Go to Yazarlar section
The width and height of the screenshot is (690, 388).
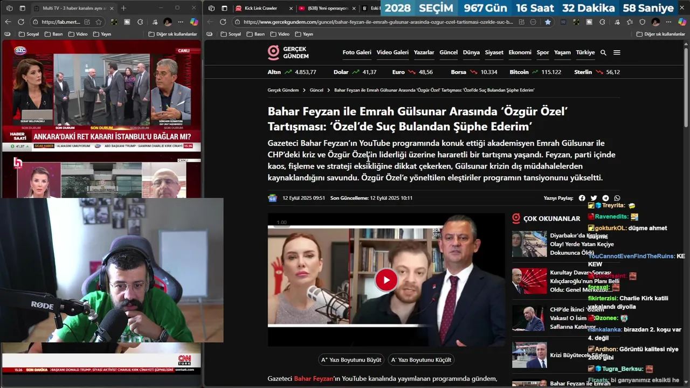(424, 53)
